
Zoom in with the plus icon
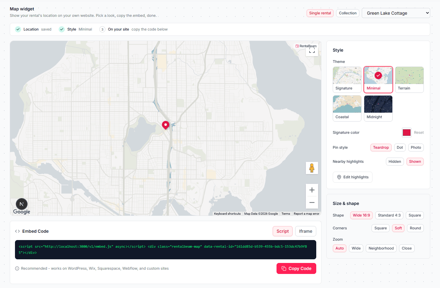(x=312, y=190)
